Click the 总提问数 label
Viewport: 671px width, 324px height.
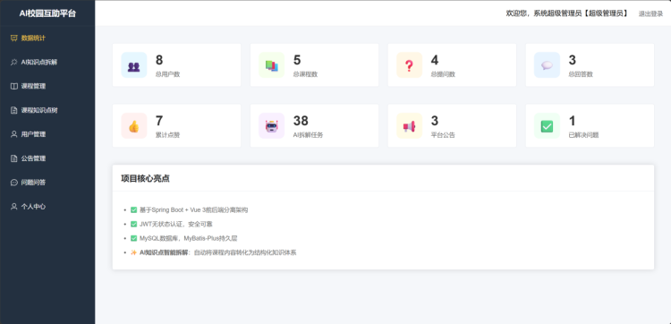coord(443,74)
